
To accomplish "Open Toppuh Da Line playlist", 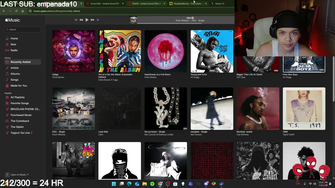I will click(x=23, y=133).
